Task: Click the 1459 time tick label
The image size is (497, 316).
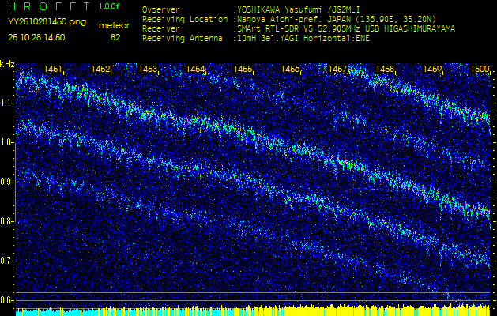Action: click(432, 70)
